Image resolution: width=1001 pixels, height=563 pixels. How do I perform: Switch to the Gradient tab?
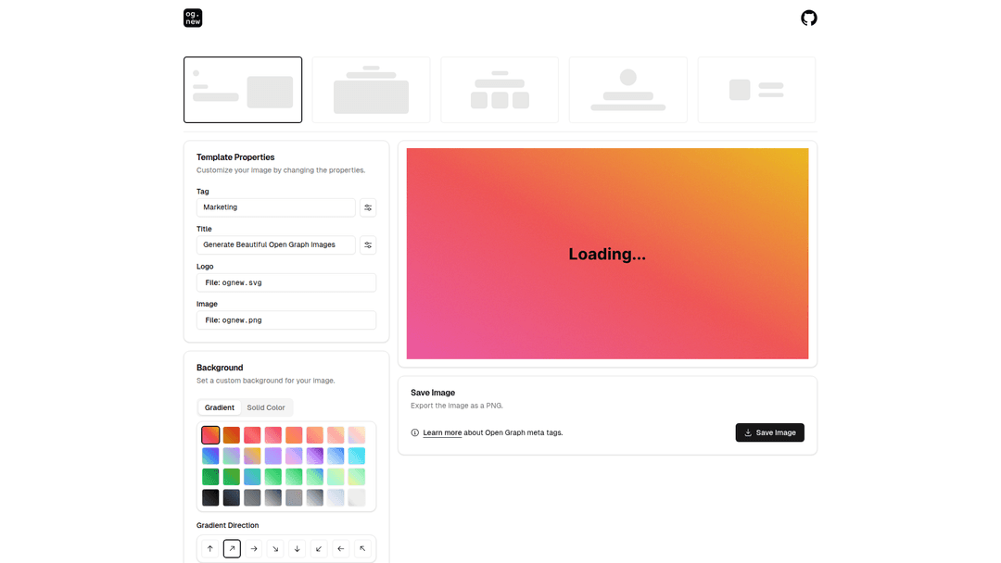click(x=220, y=407)
